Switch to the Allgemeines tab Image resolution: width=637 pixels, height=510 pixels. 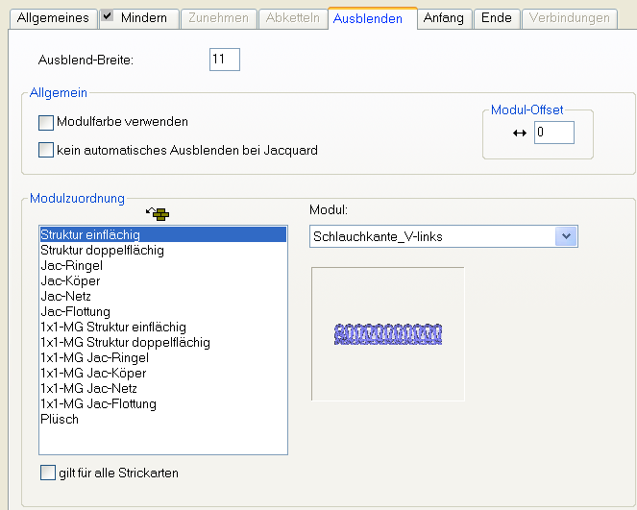(x=53, y=18)
